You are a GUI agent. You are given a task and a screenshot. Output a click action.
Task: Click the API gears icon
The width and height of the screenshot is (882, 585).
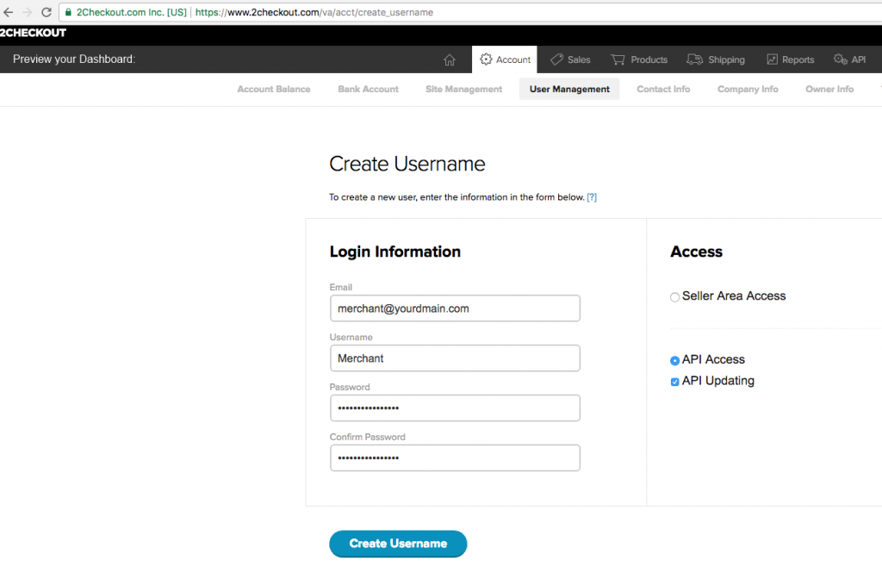pyautogui.click(x=840, y=59)
